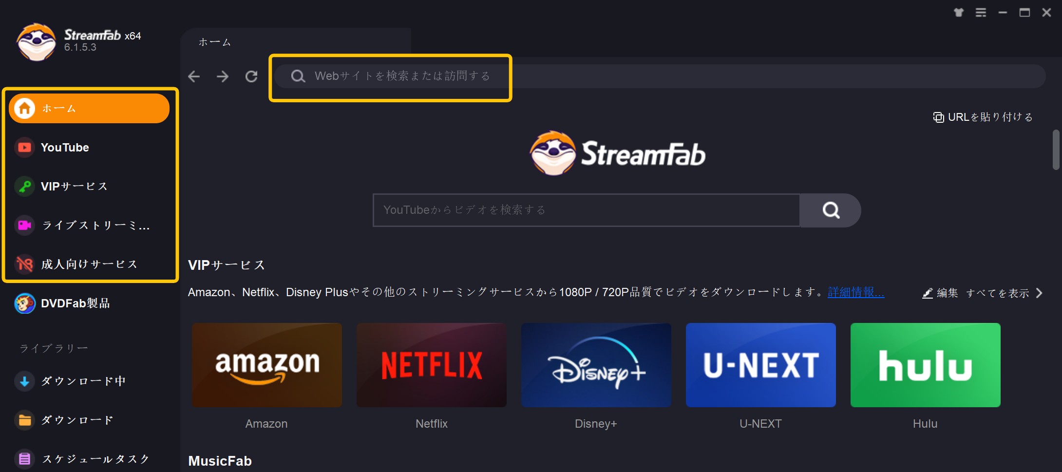
Task: Click the vertical scrollbar on the right
Action: click(x=1056, y=150)
